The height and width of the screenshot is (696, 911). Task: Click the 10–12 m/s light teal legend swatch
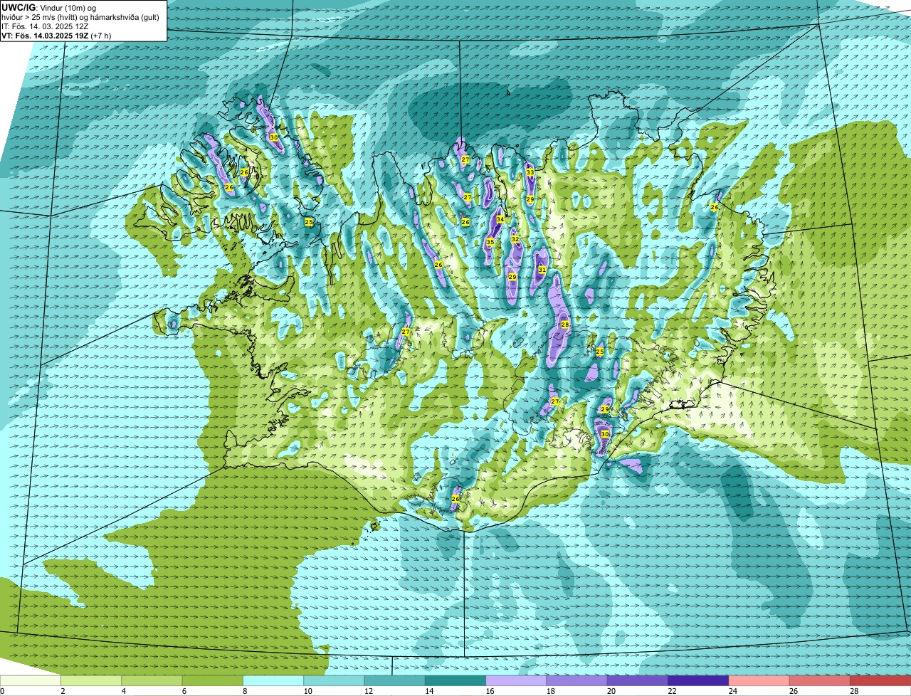(x=334, y=680)
